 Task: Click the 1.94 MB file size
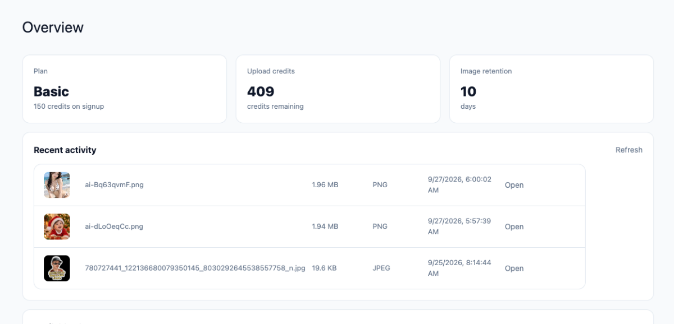325,226
